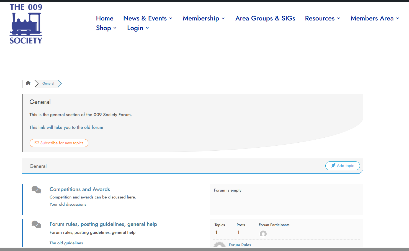Click the home icon in breadcrumb
The height and width of the screenshot is (251, 409).
(x=28, y=83)
